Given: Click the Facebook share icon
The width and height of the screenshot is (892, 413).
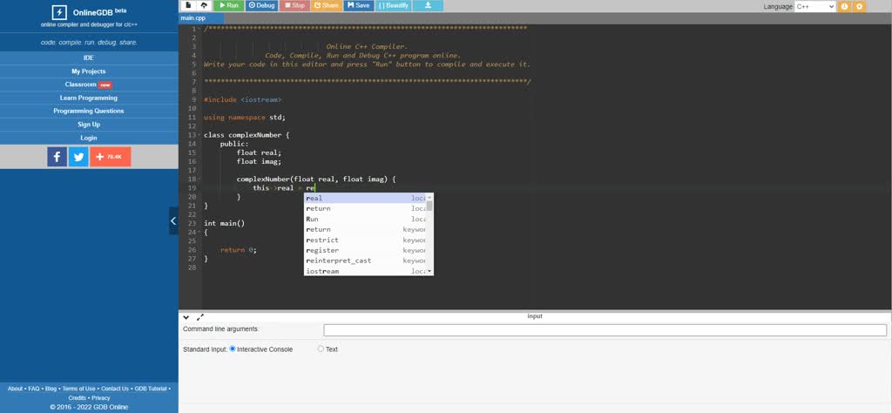Looking at the screenshot, I should (x=57, y=157).
